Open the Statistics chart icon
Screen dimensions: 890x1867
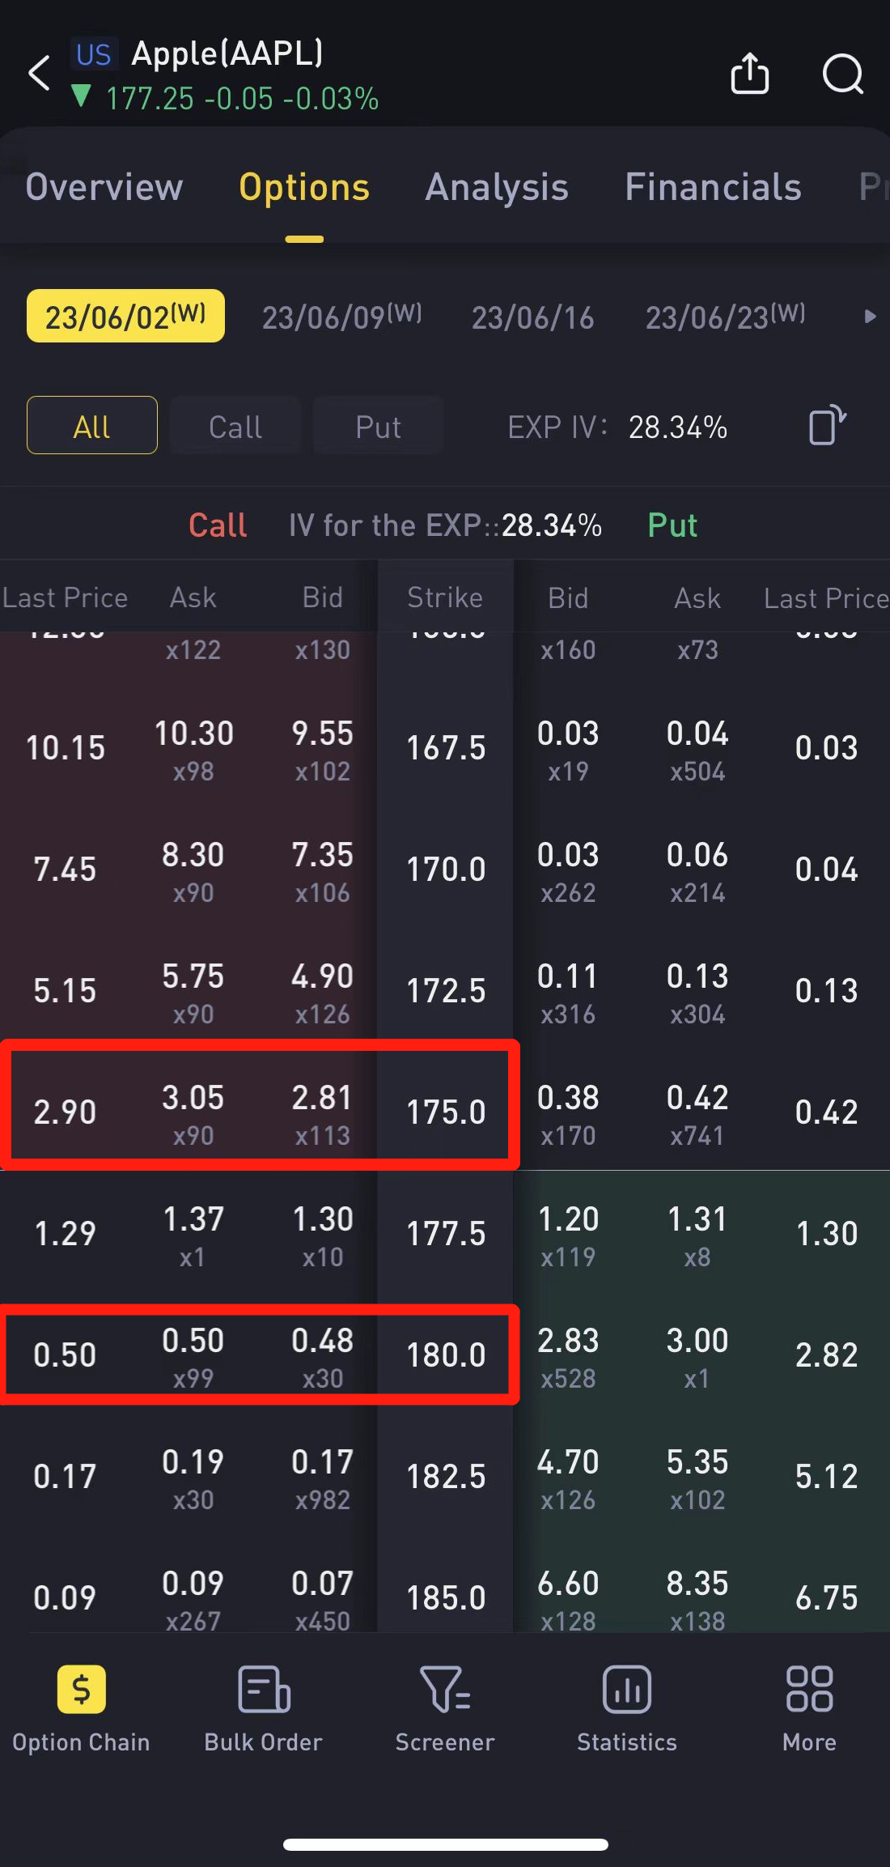click(627, 1690)
